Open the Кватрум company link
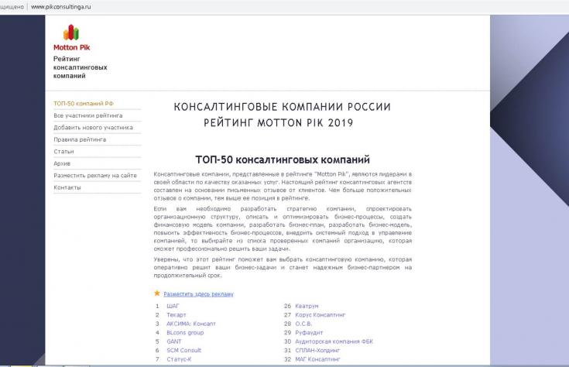Image resolution: width=569 pixels, height=367 pixels. [307, 306]
